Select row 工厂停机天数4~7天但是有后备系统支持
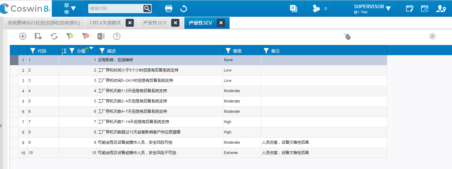The width and height of the screenshot is (452, 169). click(x=198, y=111)
